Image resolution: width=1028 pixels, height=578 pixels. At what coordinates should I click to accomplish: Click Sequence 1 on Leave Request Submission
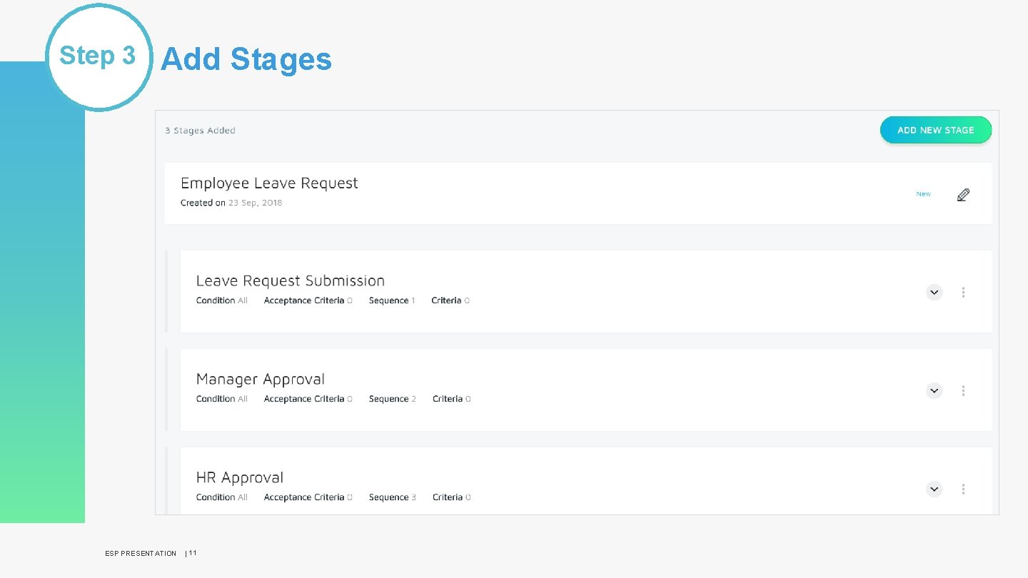coord(391,300)
